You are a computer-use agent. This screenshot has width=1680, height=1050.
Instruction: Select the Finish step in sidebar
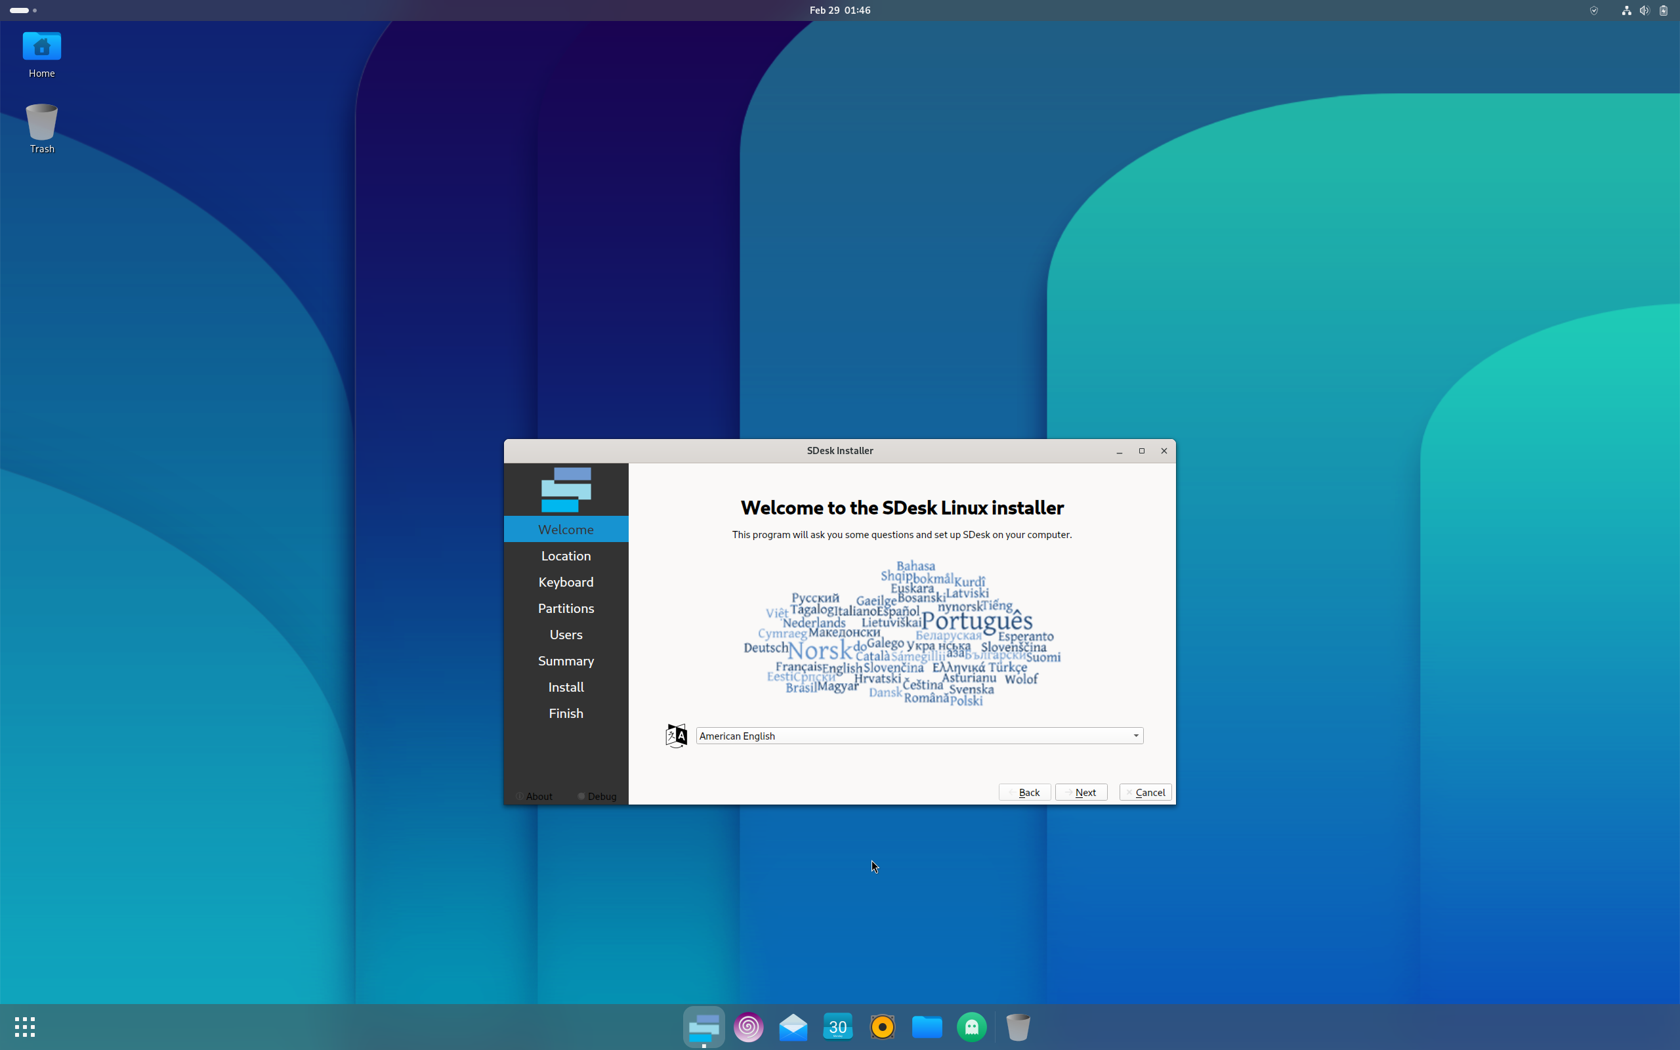click(x=566, y=713)
